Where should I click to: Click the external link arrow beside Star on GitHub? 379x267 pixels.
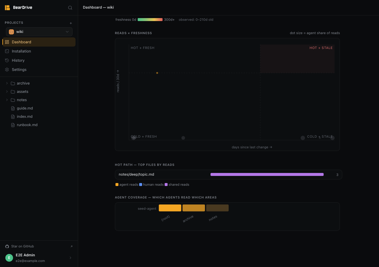tap(71, 247)
